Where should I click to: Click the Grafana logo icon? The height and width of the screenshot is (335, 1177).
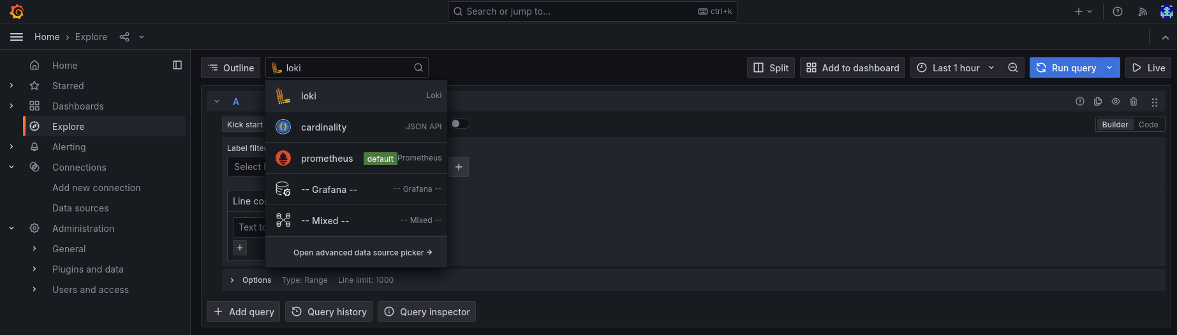point(17,11)
